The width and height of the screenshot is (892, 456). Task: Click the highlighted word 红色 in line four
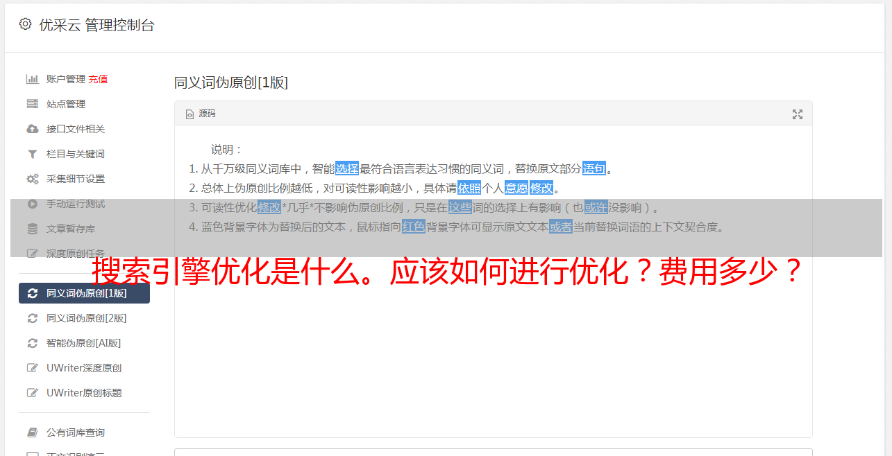coord(414,227)
